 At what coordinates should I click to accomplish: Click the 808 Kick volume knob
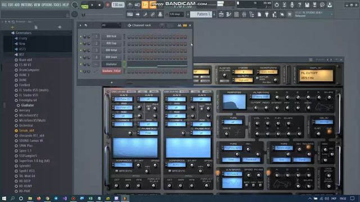[89, 36]
